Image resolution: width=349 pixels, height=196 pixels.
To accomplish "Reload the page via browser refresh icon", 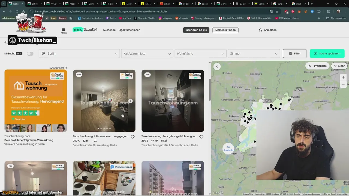I will [x=17, y=11].
